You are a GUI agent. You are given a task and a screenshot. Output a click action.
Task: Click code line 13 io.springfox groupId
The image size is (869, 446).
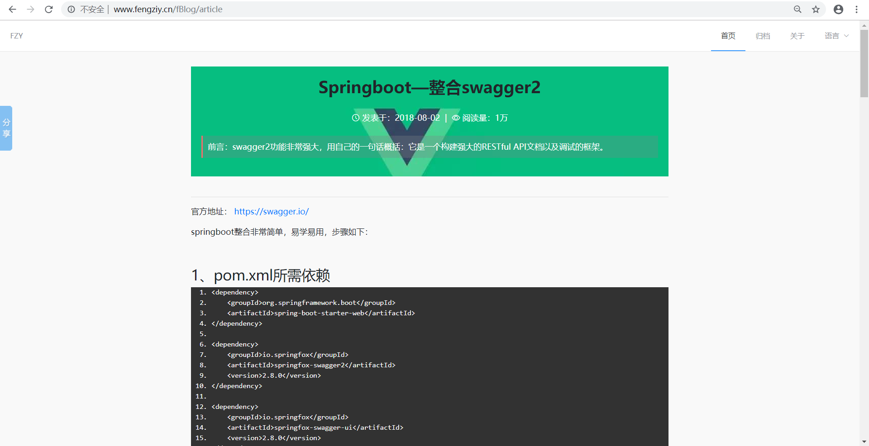pyautogui.click(x=288, y=417)
